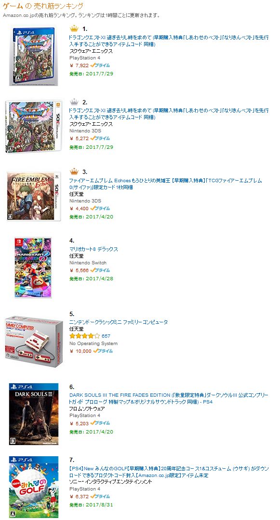Open マリオカート8 デラックス title link
The height and width of the screenshot is (520, 280).
point(93,249)
